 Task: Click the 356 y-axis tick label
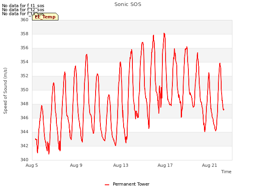pyautogui.click(x=24, y=48)
